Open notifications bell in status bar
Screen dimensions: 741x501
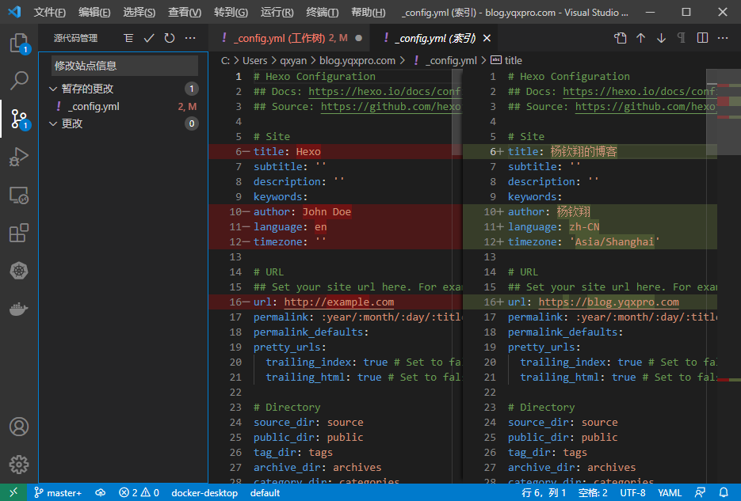[724, 493]
